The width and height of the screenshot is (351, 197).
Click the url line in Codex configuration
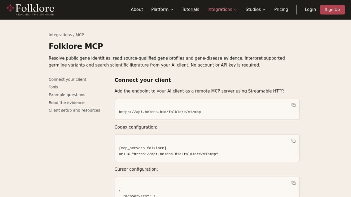click(x=168, y=154)
